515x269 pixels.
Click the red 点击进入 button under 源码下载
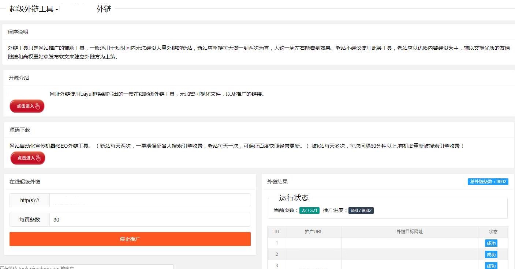pyautogui.click(x=27, y=158)
